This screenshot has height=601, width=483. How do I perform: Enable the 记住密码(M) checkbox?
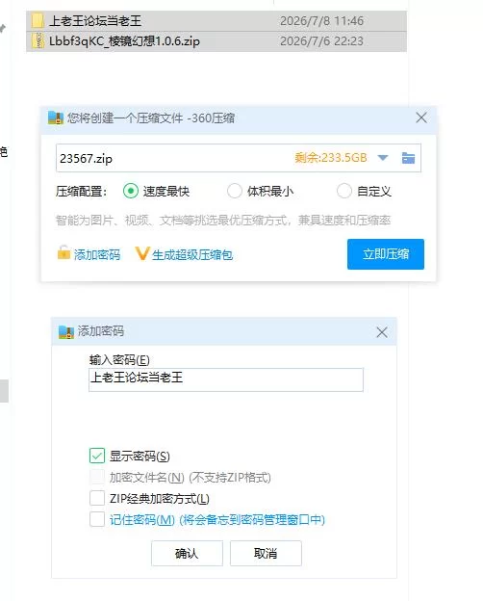tap(97, 519)
